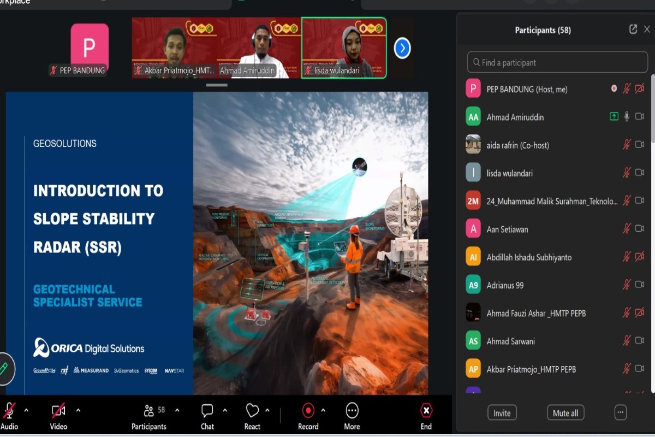Click Ahmad Amiruddin's camera icon in list

click(640, 116)
